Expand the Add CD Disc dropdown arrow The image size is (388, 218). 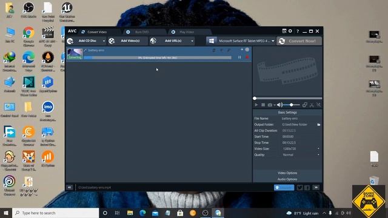104,41
